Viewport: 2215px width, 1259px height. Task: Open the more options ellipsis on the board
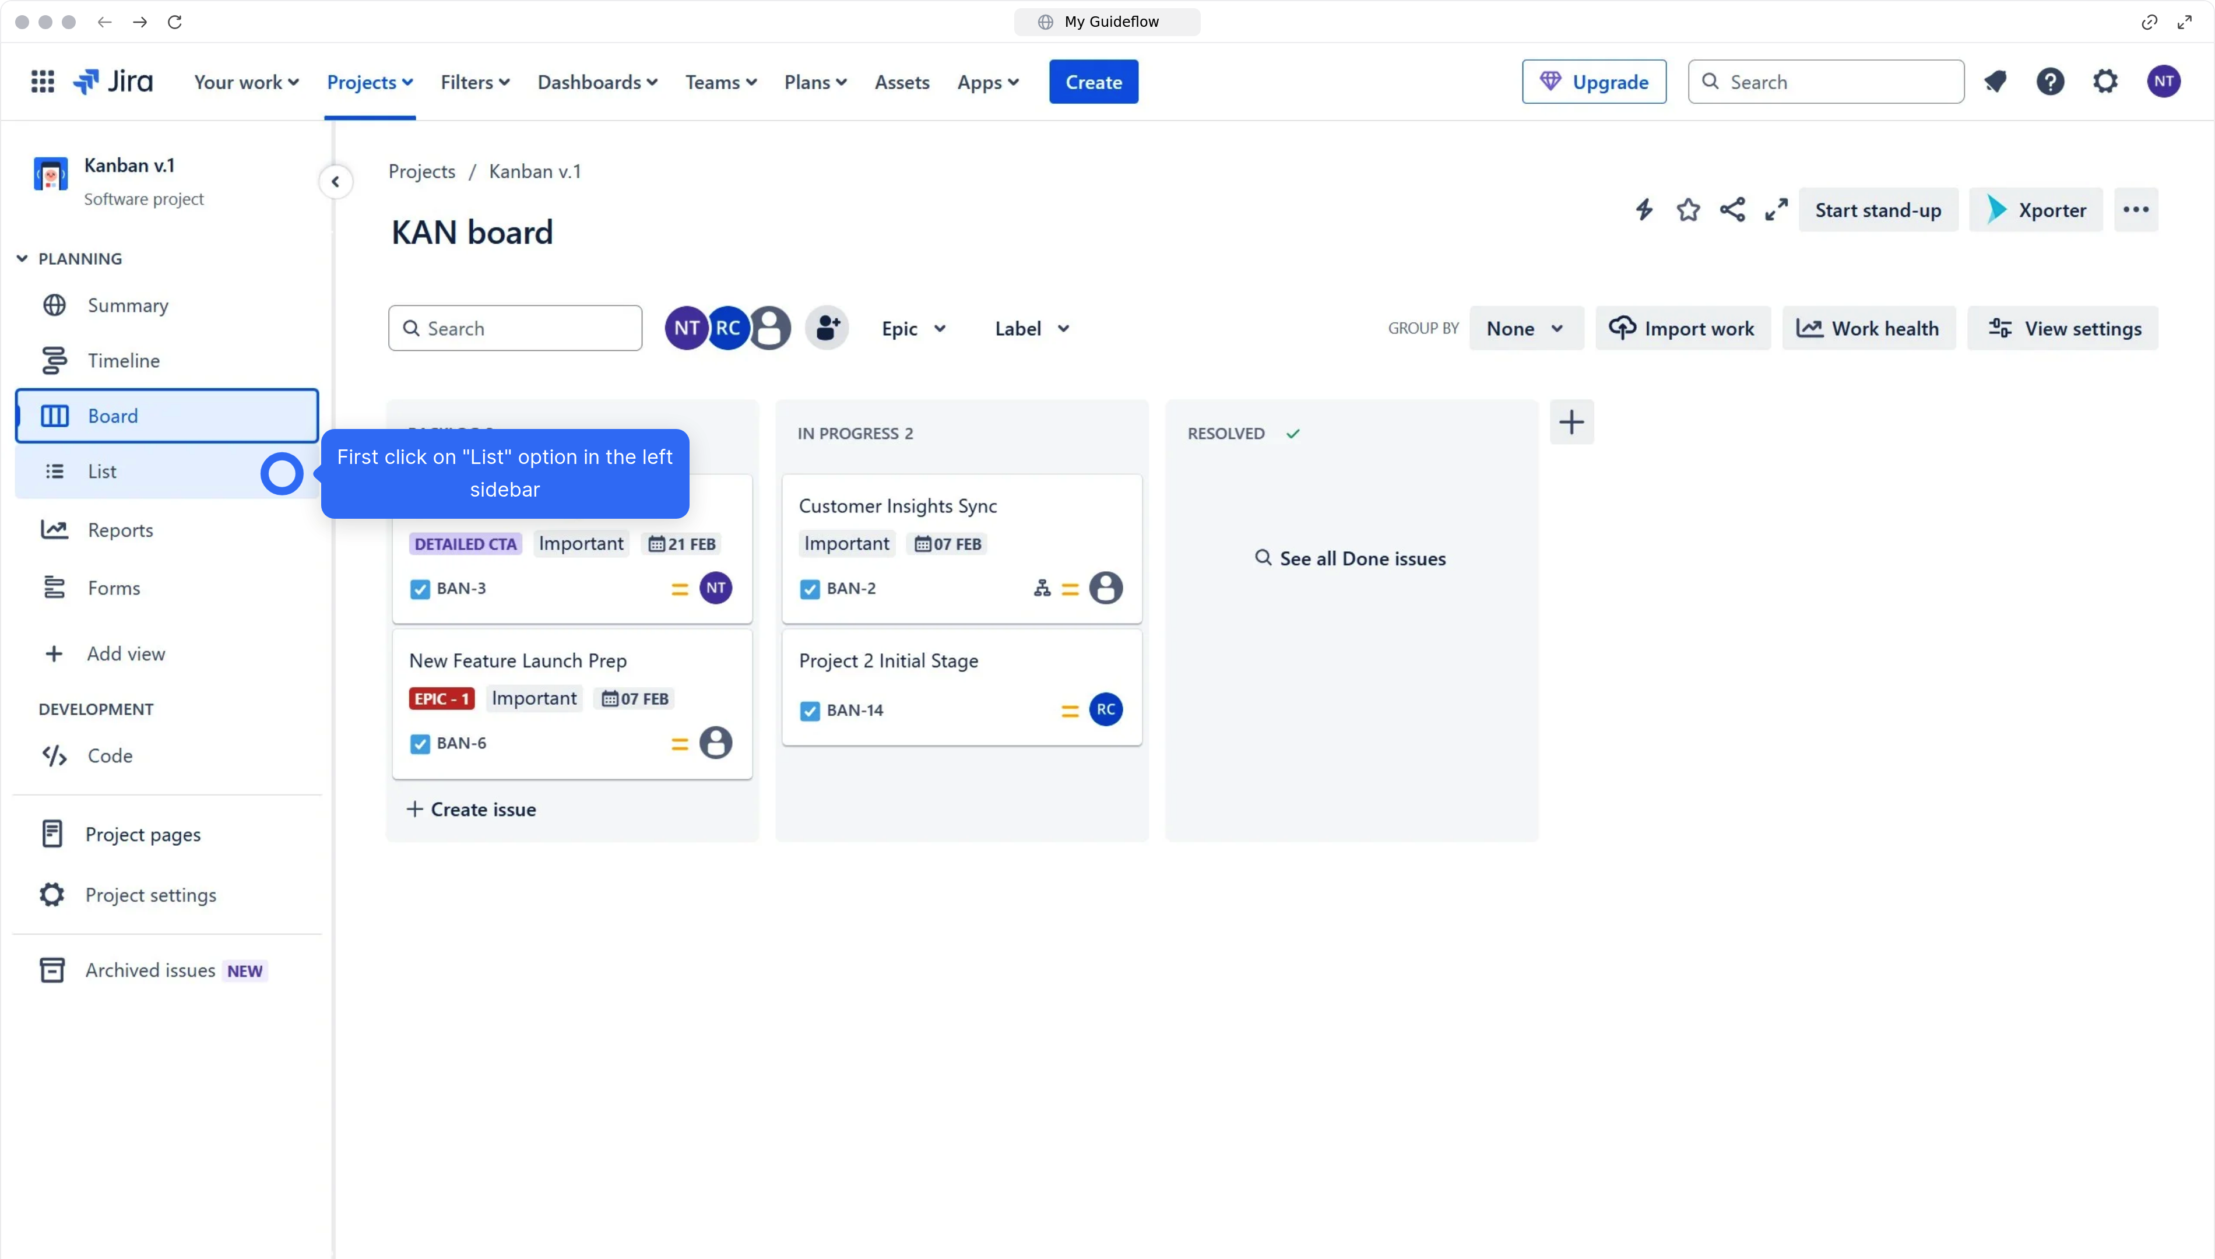click(x=2136, y=209)
